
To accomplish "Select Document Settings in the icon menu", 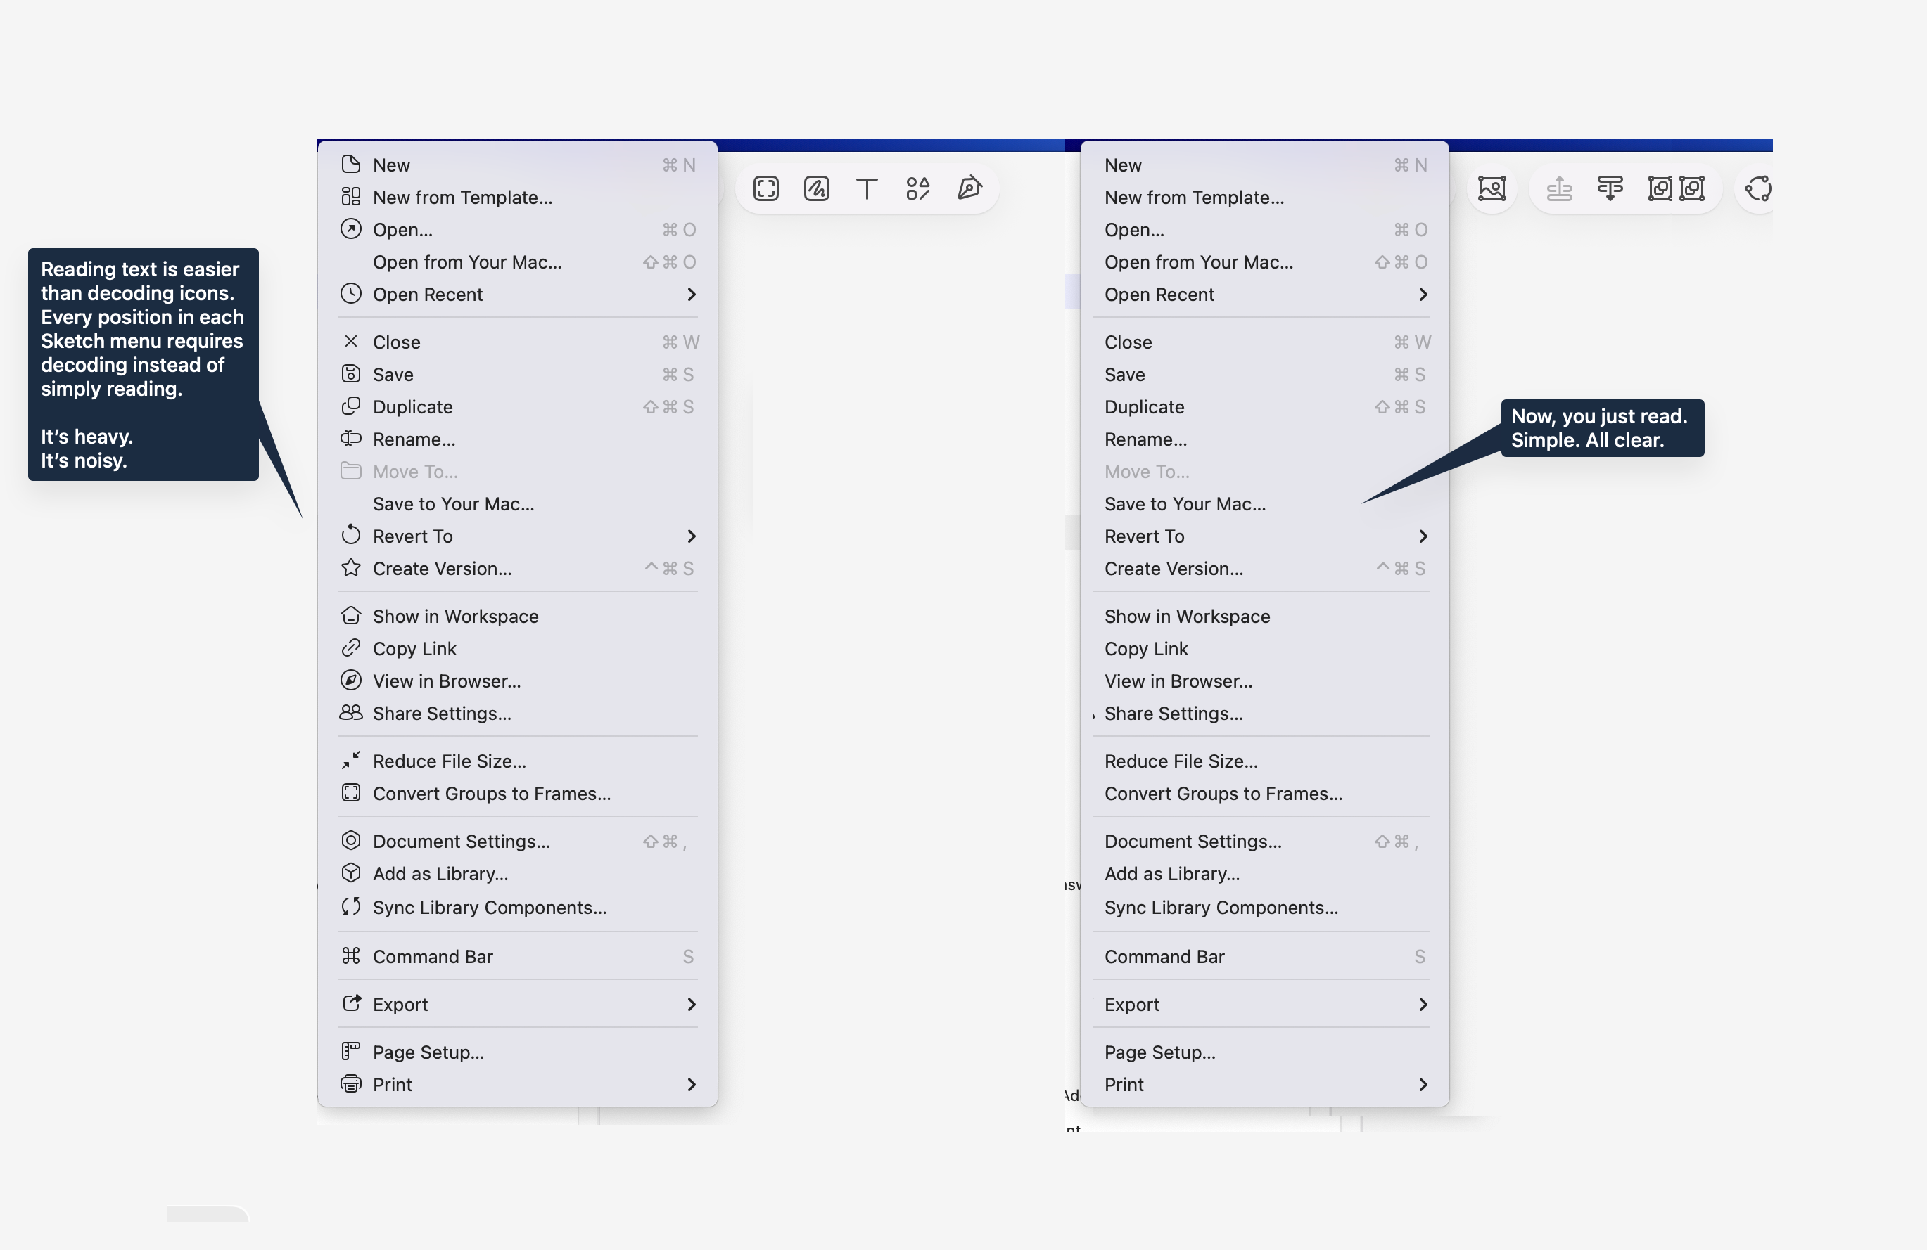I will point(461,842).
